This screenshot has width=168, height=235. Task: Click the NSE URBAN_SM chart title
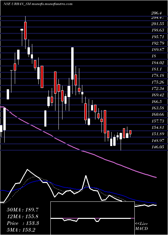pos(38,4)
